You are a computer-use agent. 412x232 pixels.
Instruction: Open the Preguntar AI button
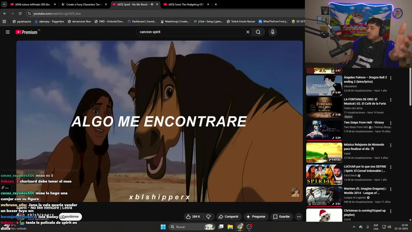pos(256,217)
